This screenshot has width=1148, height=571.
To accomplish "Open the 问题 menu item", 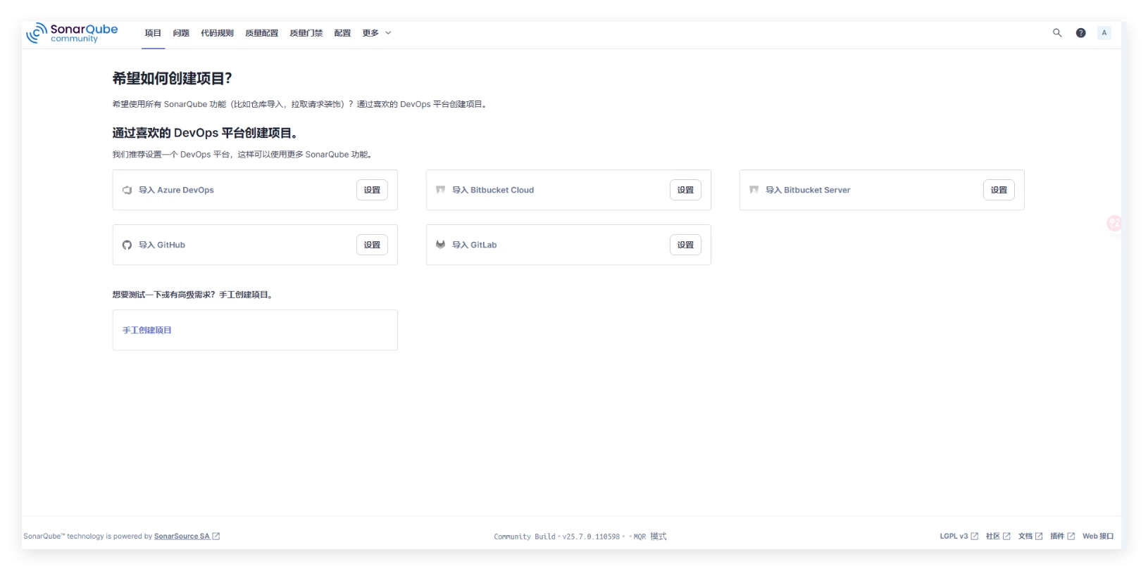I will point(181,33).
